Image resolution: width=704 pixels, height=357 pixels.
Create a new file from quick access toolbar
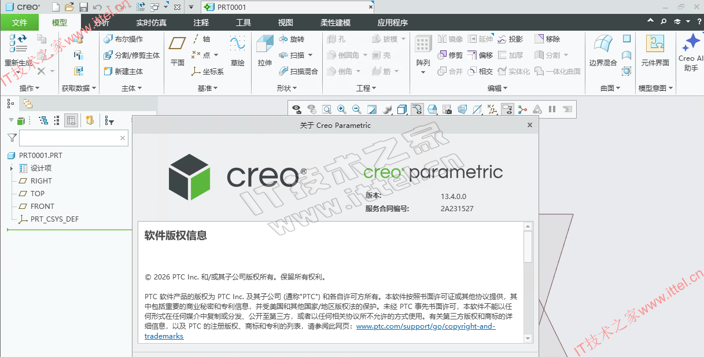(56, 7)
